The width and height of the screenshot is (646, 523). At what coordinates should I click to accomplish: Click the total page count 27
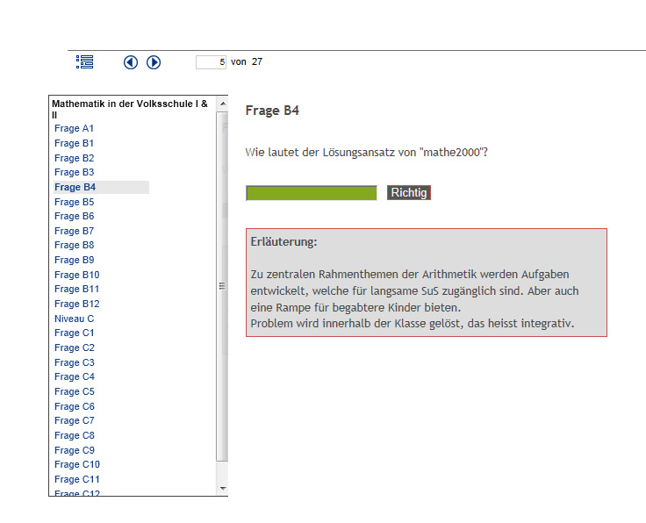click(257, 61)
